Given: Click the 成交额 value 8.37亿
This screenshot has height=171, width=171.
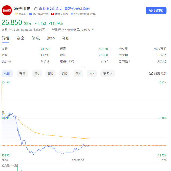Looking at the screenshot, I should point(162,55).
